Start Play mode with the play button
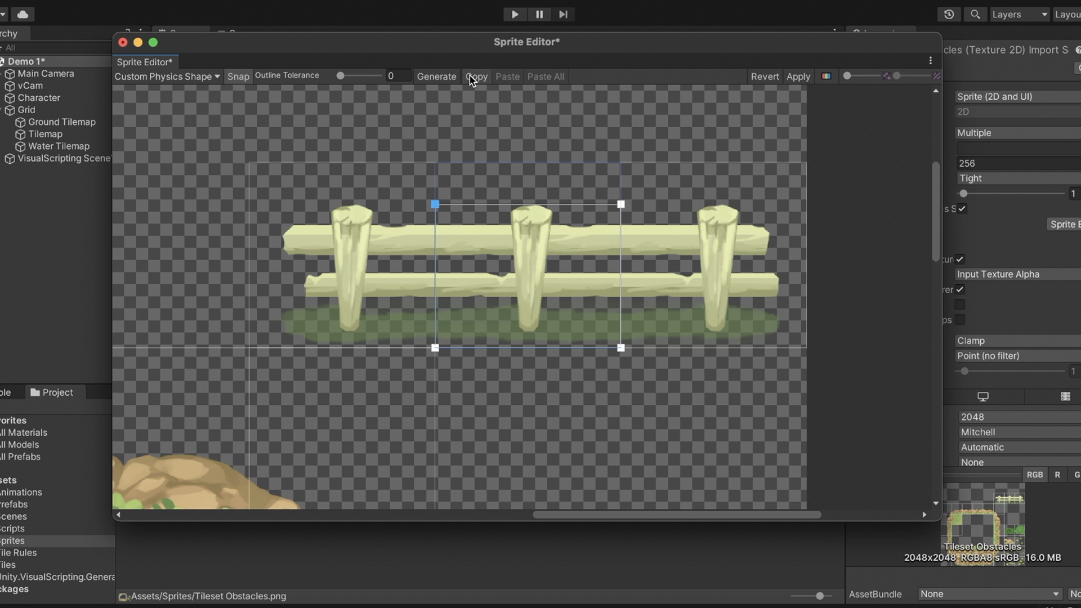 pyautogui.click(x=515, y=15)
